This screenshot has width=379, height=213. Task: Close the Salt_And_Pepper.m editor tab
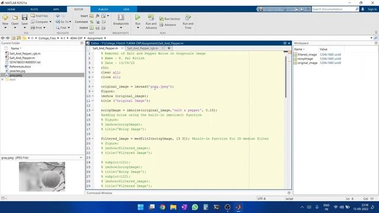122,49
